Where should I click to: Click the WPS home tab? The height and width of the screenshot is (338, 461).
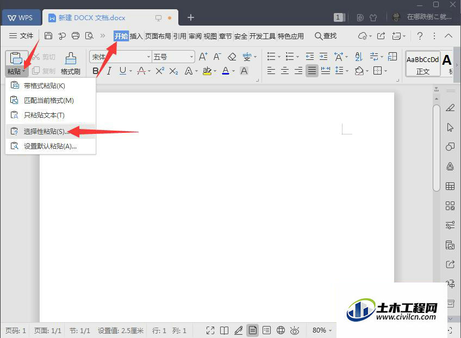click(x=20, y=18)
